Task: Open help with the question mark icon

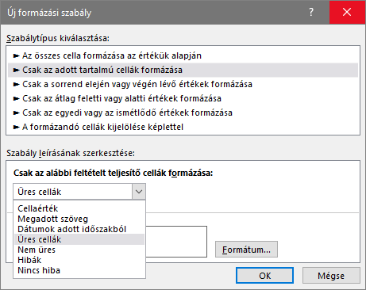Action: click(311, 12)
